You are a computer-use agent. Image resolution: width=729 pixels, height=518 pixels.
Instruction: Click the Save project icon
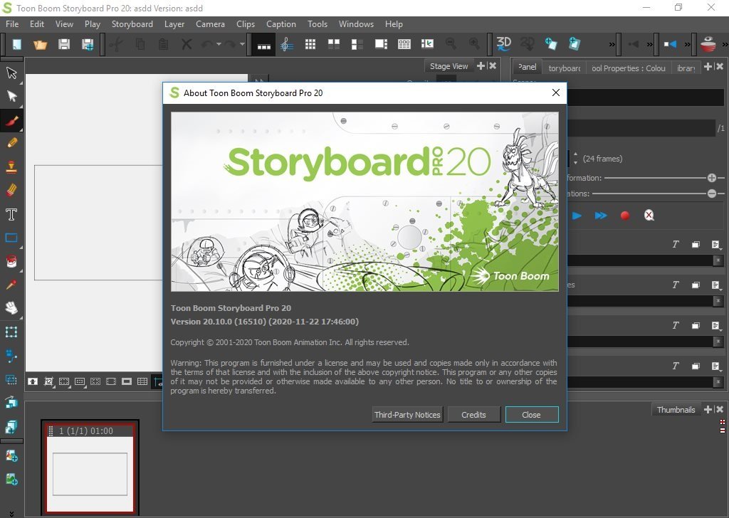pyautogui.click(x=63, y=44)
